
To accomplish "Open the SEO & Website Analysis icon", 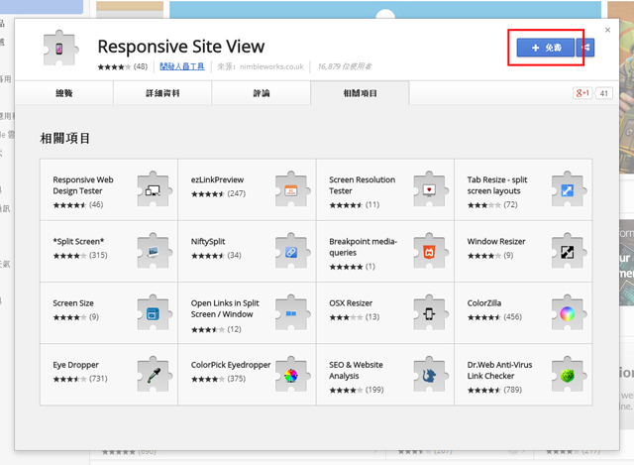I will tap(431, 375).
